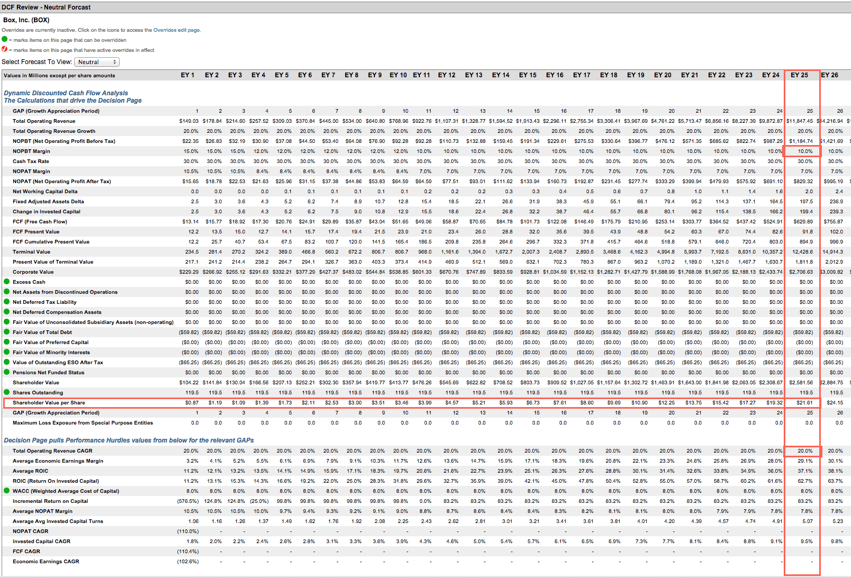Click the 12,428.6 Terminal Value cell
Screen dimensions: 851x577
pos(803,252)
